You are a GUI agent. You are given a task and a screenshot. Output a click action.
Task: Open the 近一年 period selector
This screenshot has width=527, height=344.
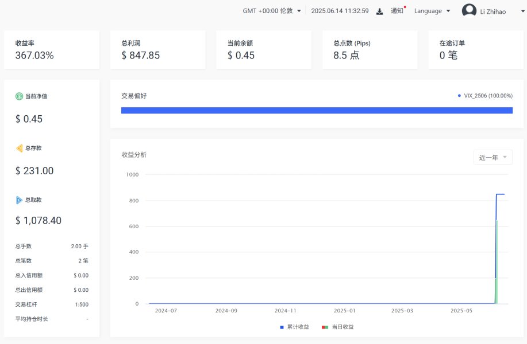point(493,157)
